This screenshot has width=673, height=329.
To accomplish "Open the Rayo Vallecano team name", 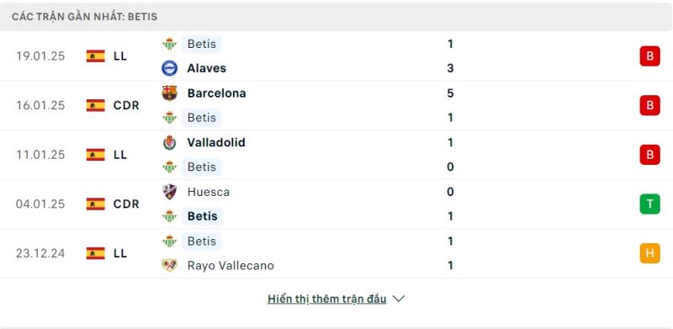I will coord(231,265).
